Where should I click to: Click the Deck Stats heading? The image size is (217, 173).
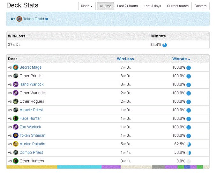[x=22, y=5]
